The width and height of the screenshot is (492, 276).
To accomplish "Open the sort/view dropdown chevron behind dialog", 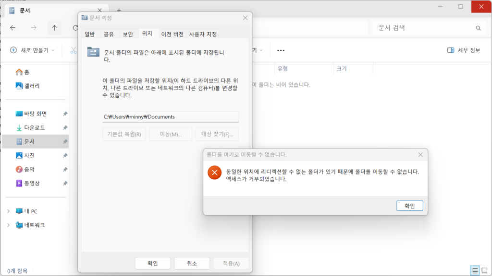I will 261,50.
